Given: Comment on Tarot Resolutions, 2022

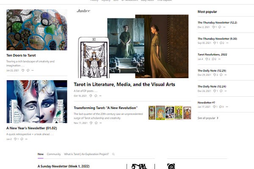Looking at the screenshot, I should click(x=214, y=59).
